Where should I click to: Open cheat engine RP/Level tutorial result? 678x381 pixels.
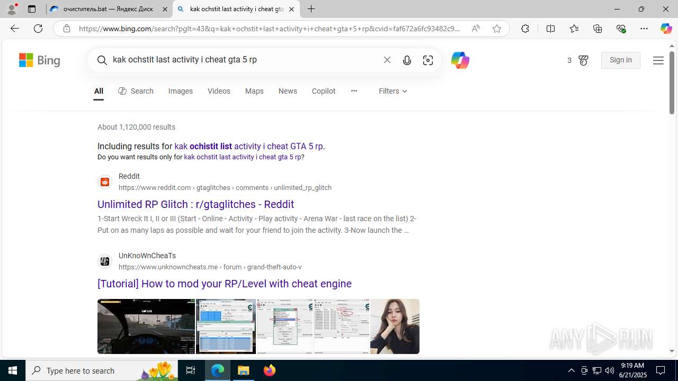(225, 284)
